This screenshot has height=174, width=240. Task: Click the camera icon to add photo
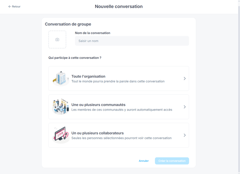(x=57, y=40)
